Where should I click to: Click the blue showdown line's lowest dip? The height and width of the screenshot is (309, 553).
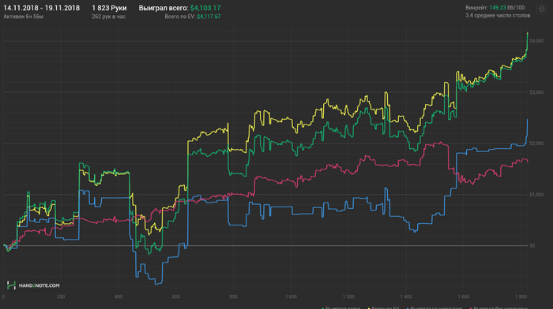(158, 284)
